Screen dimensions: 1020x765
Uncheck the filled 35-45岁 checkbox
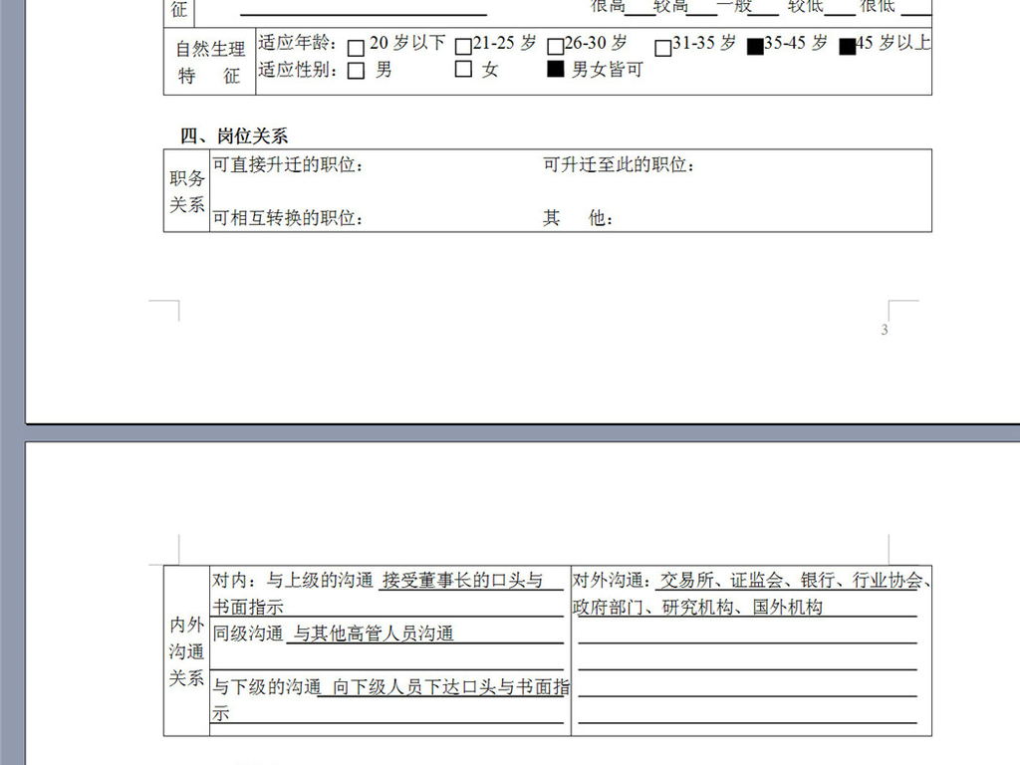[755, 47]
